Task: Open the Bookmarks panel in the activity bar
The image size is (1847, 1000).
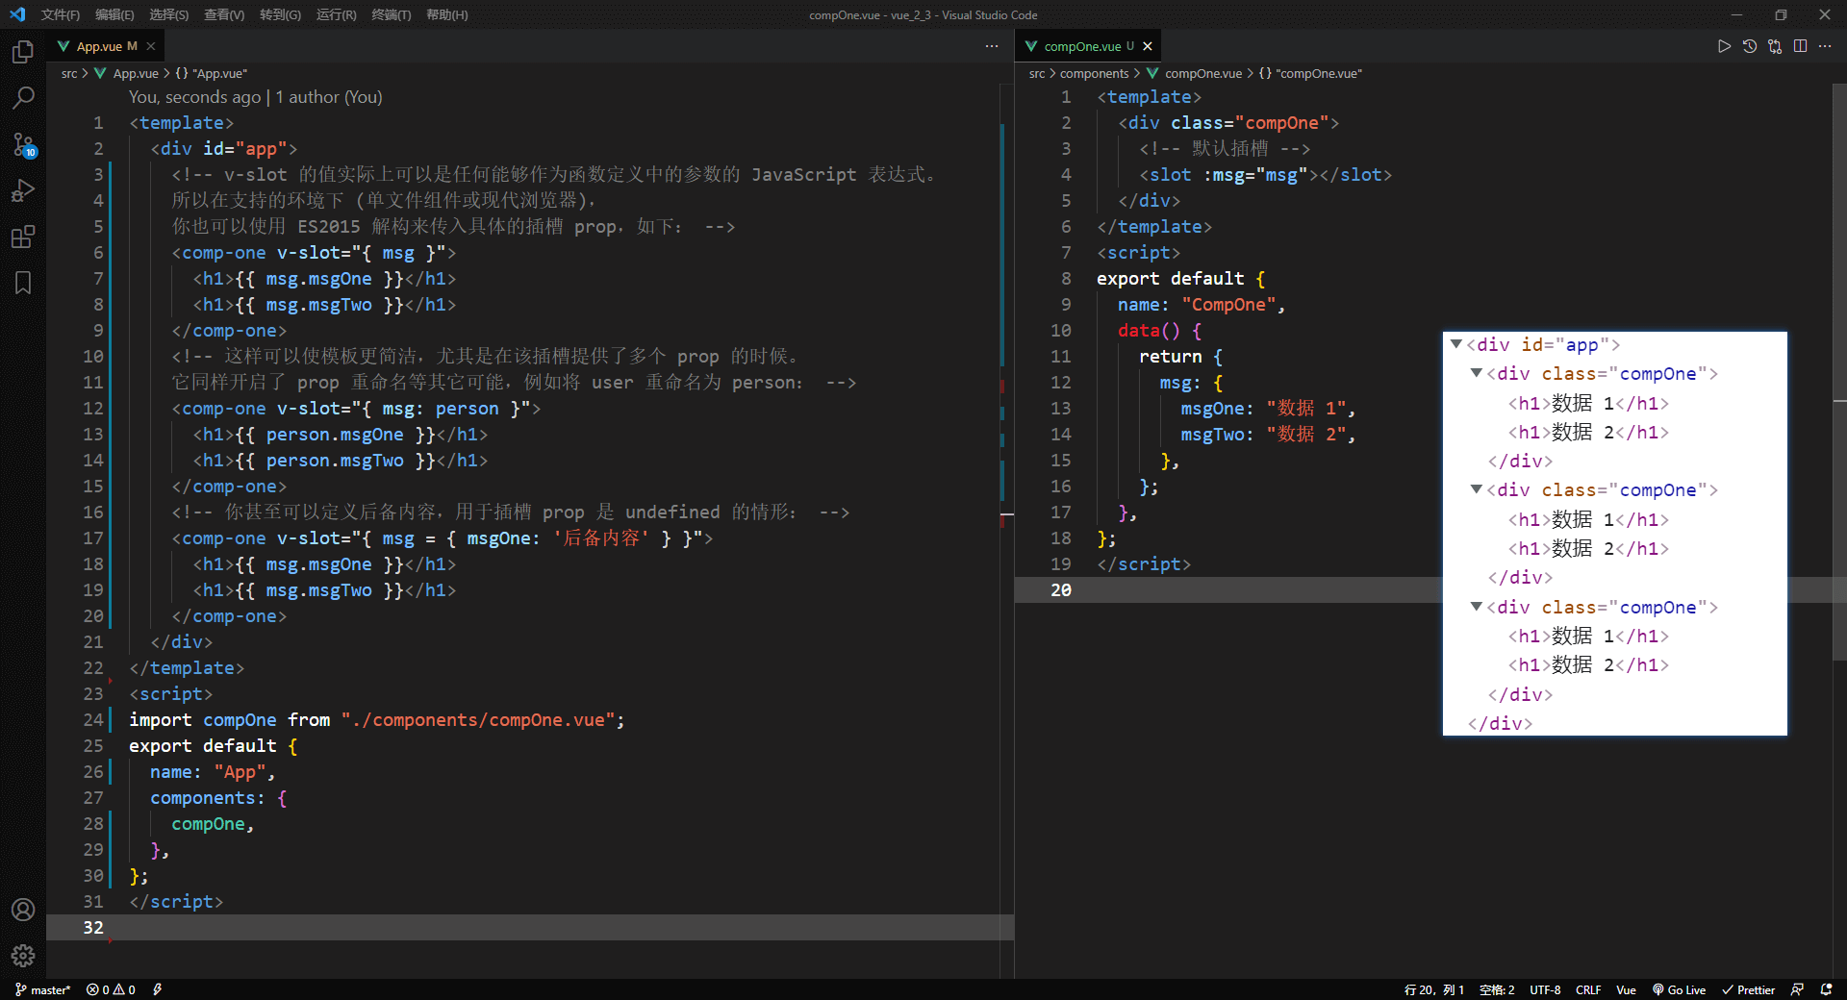Action: coord(23,283)
